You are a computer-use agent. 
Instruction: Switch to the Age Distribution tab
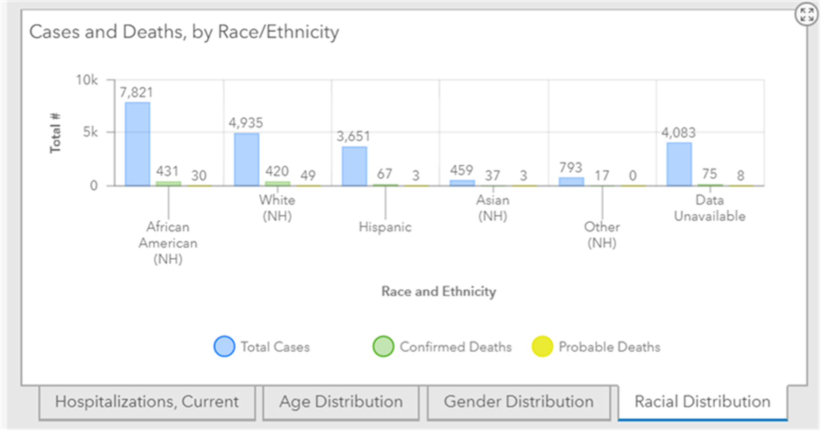tap(341, 402)
